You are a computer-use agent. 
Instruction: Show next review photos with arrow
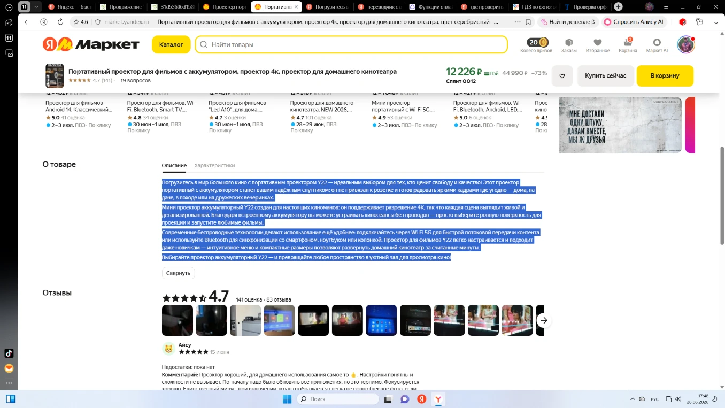coord(544,320)
